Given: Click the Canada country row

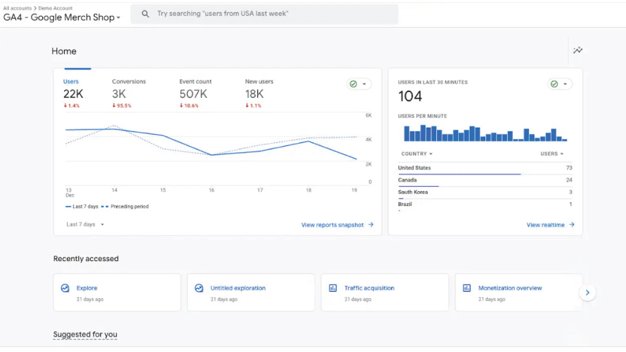Looking at the screenshot, I should pyautogui.click(x=485, y=180).
